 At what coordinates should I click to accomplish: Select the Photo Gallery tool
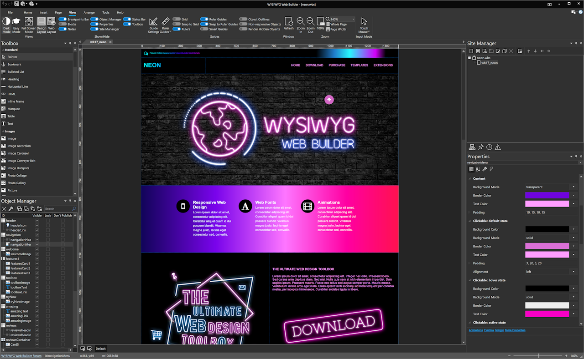tap(19, 183)
